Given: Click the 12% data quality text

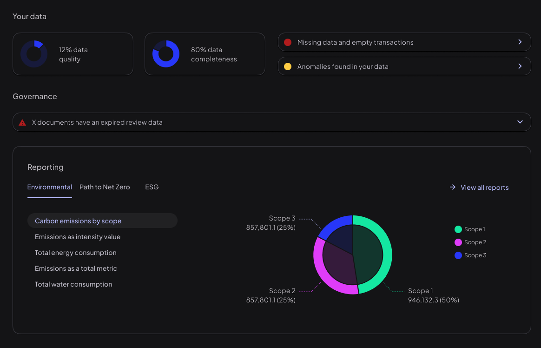Looking at the screenshot, I should tap(73, 54).
